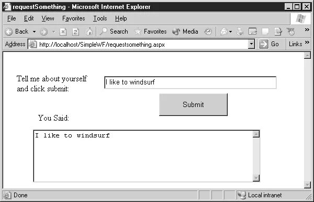Maximize the Internet Explorer window
Image resolution: width=314 pixels, height=202 pixels.
297,7
